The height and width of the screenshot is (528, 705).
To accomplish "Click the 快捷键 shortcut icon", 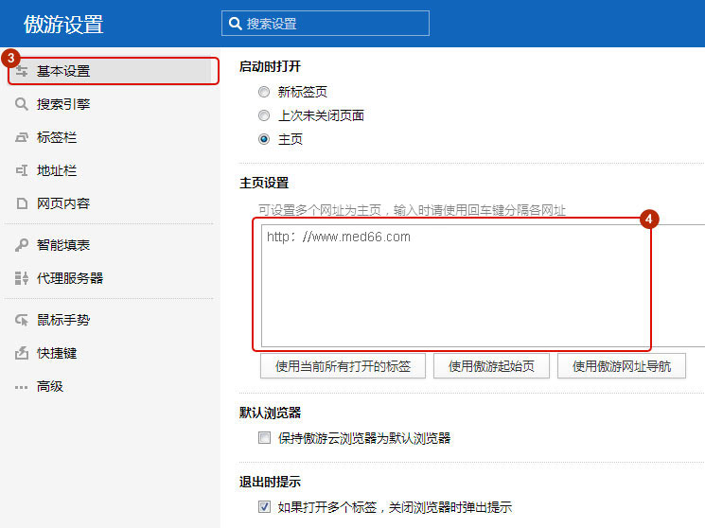I will pyautogui.click(x=22, y=353).
